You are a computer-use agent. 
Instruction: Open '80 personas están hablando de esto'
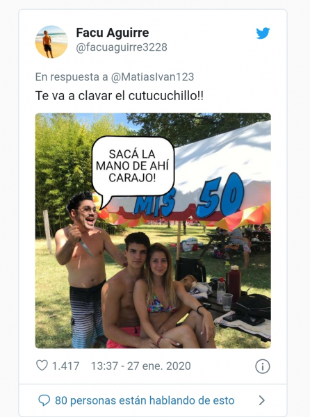(145, 400)
